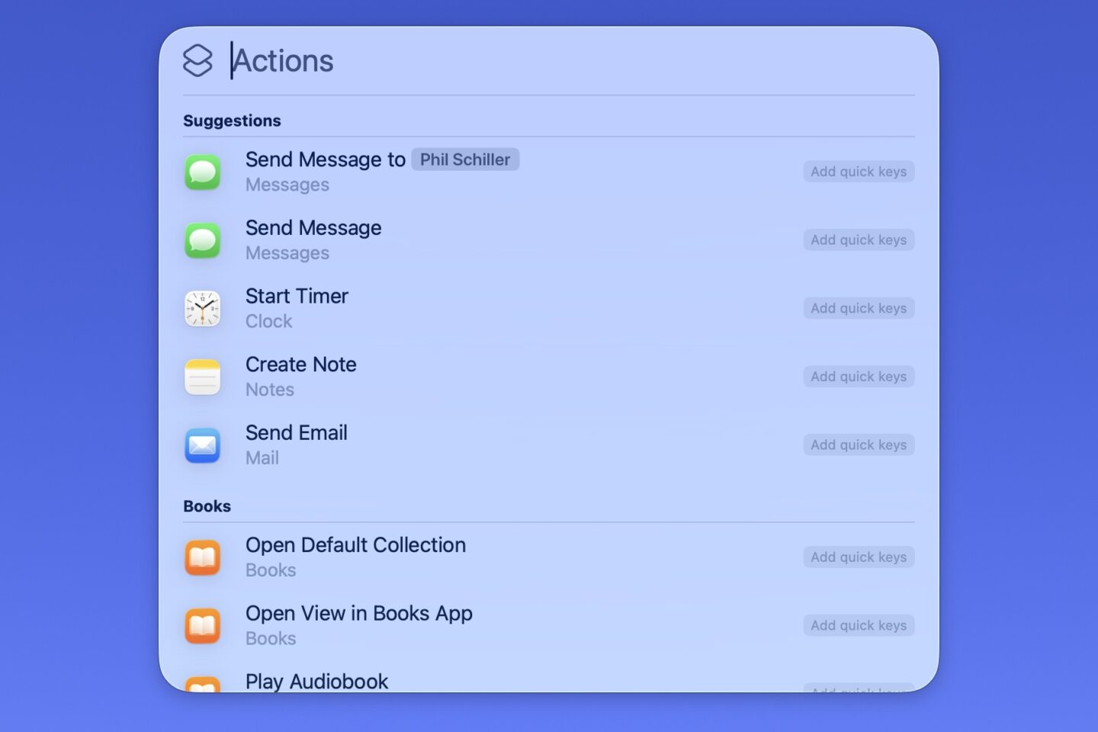
Task: Select the Phil Schiller contact token
Action: (x=465, y=159)
